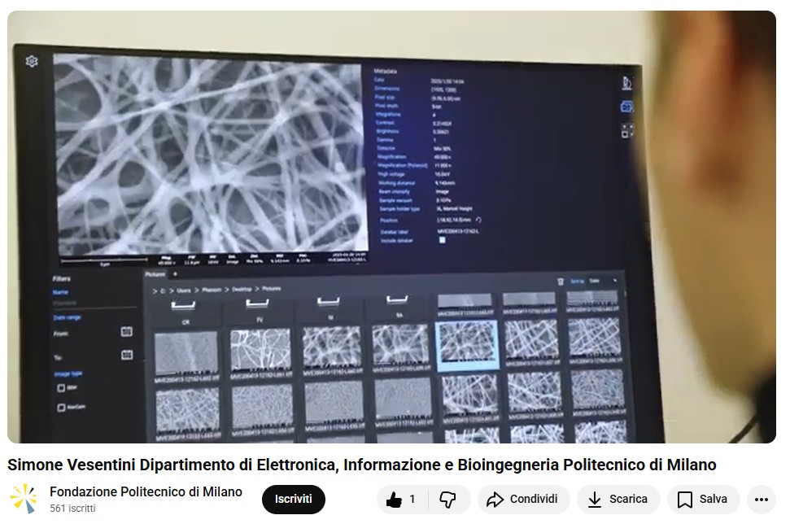
Task: Select the Pictures tab in file browser
Action: 154,274
